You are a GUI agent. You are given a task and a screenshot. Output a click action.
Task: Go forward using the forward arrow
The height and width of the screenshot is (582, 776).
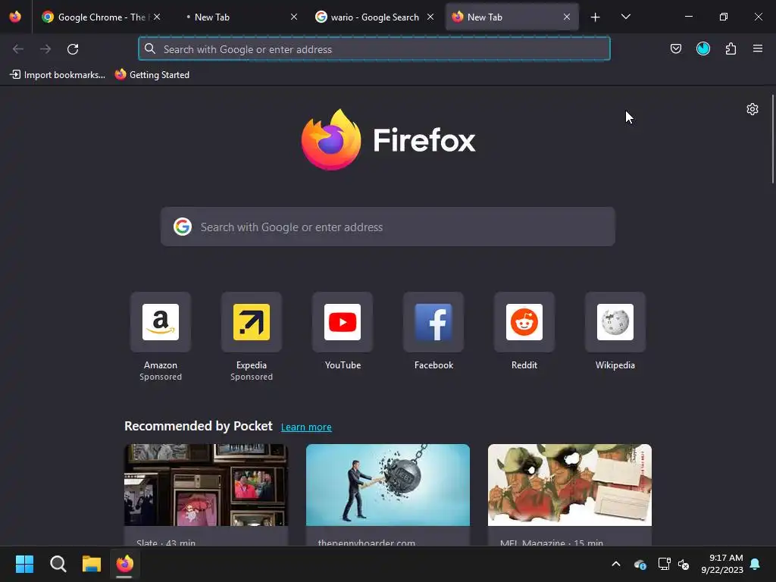pyautogui.click(x=45, y=49)
